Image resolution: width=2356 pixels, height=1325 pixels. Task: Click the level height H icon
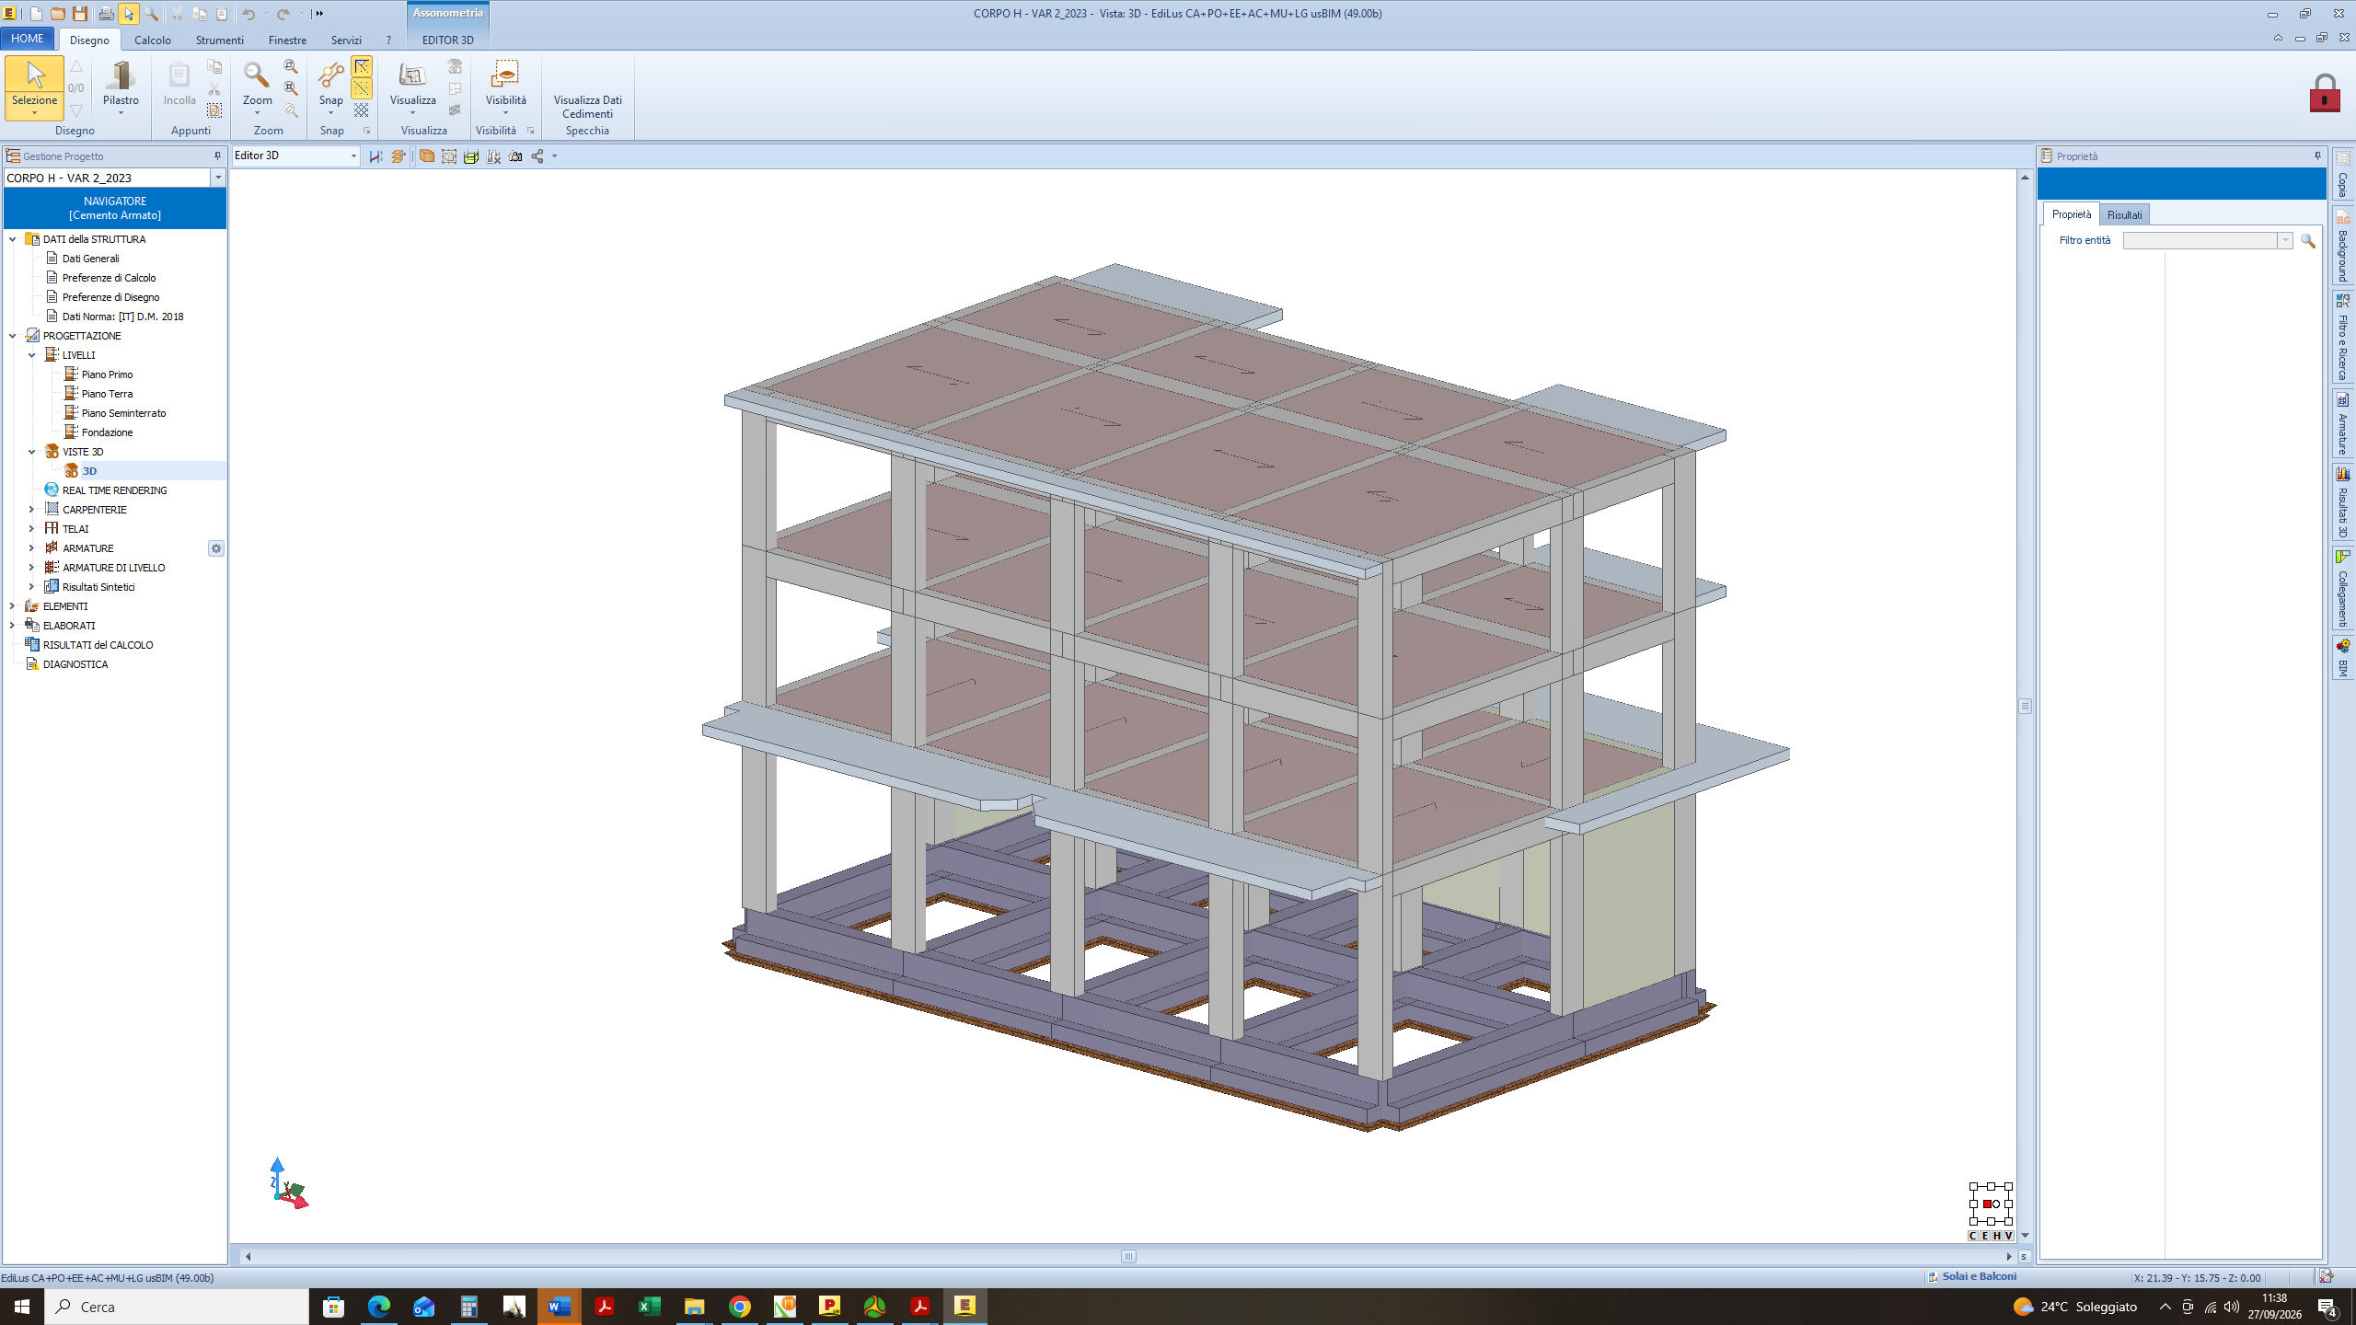coord(375,156)
